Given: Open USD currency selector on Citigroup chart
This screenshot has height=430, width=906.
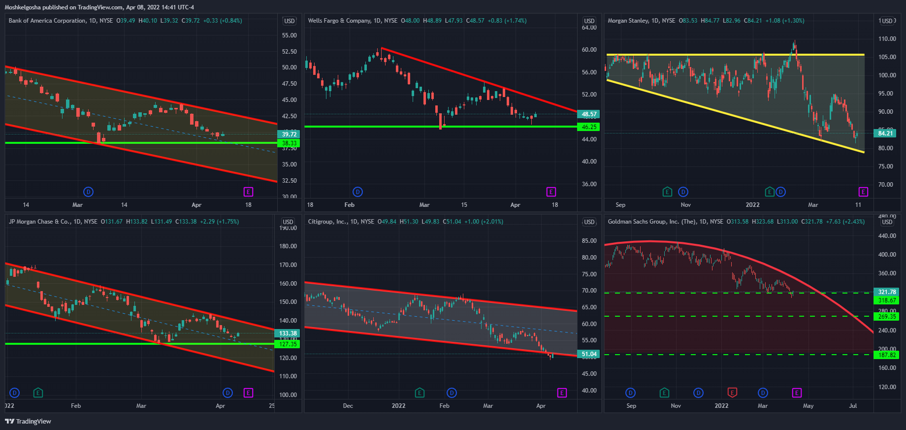Looking at the screenshot, I should point(589,222).
